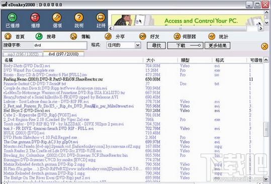Select The.One.german.DVD-Rip.AC3 avi row
Viewport: 271px width, 184px height.
[x=133, y=142]
